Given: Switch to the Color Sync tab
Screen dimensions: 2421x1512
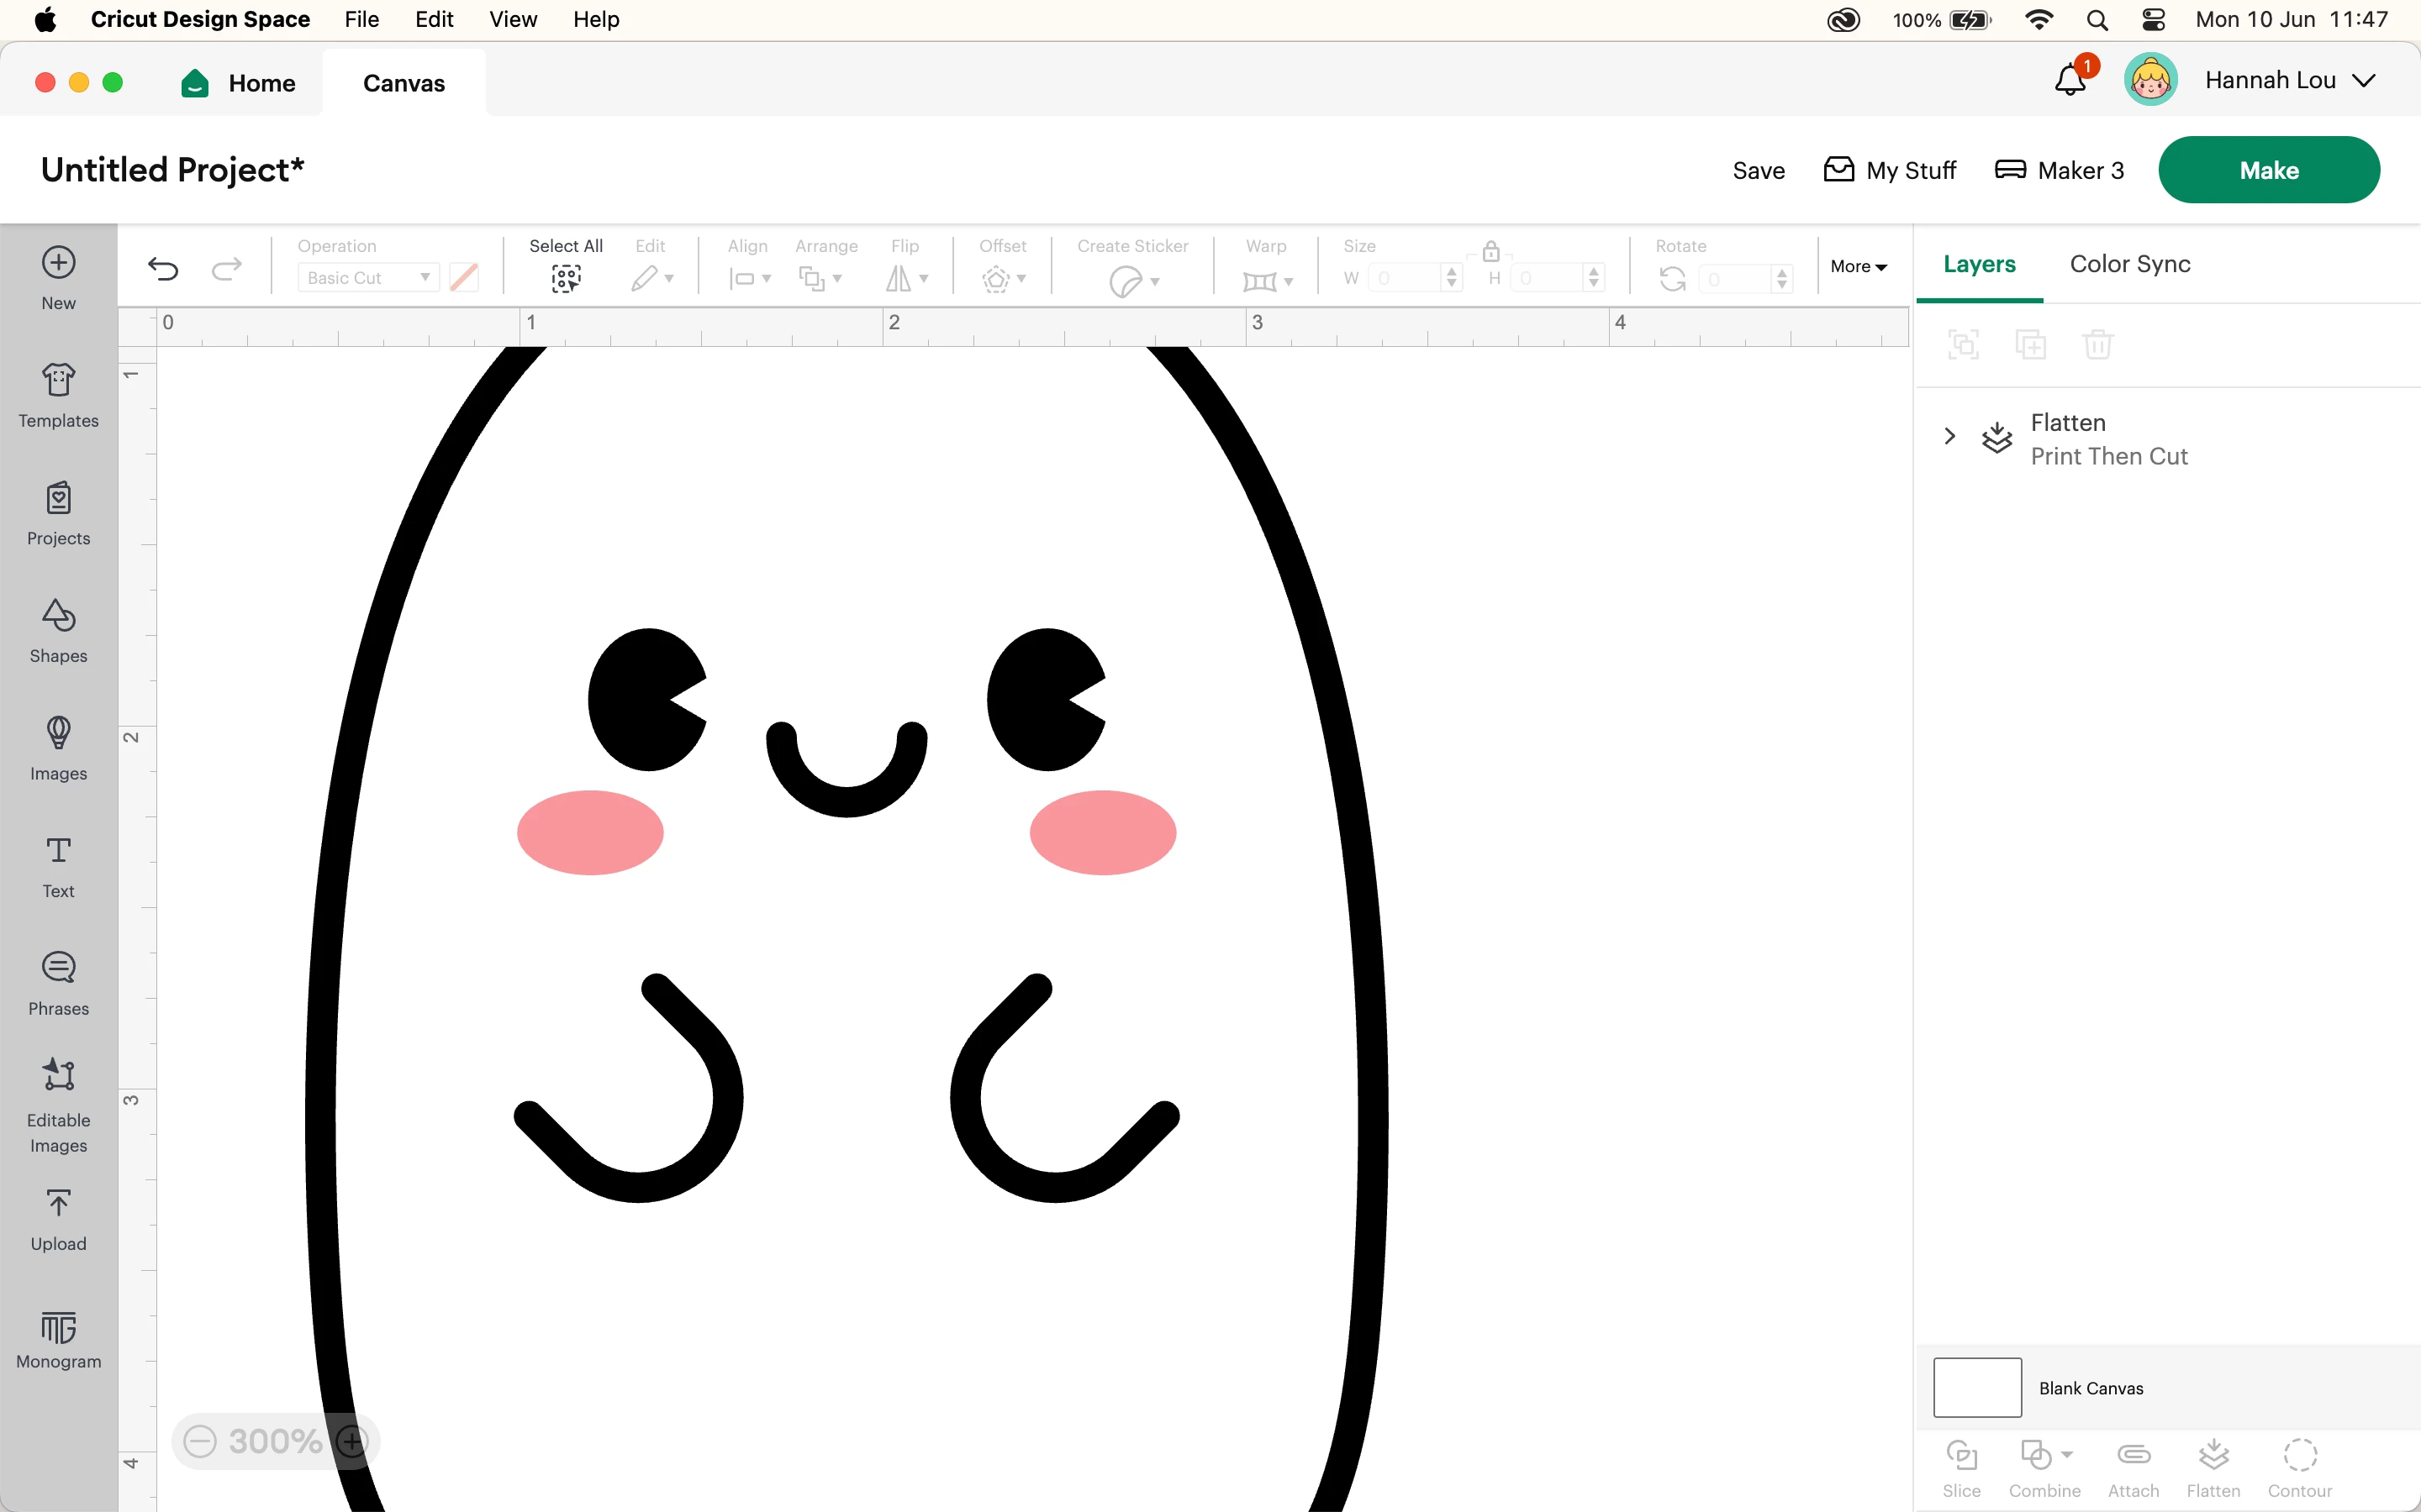Looking at the screenshot, I should (x=2128, y=264).
